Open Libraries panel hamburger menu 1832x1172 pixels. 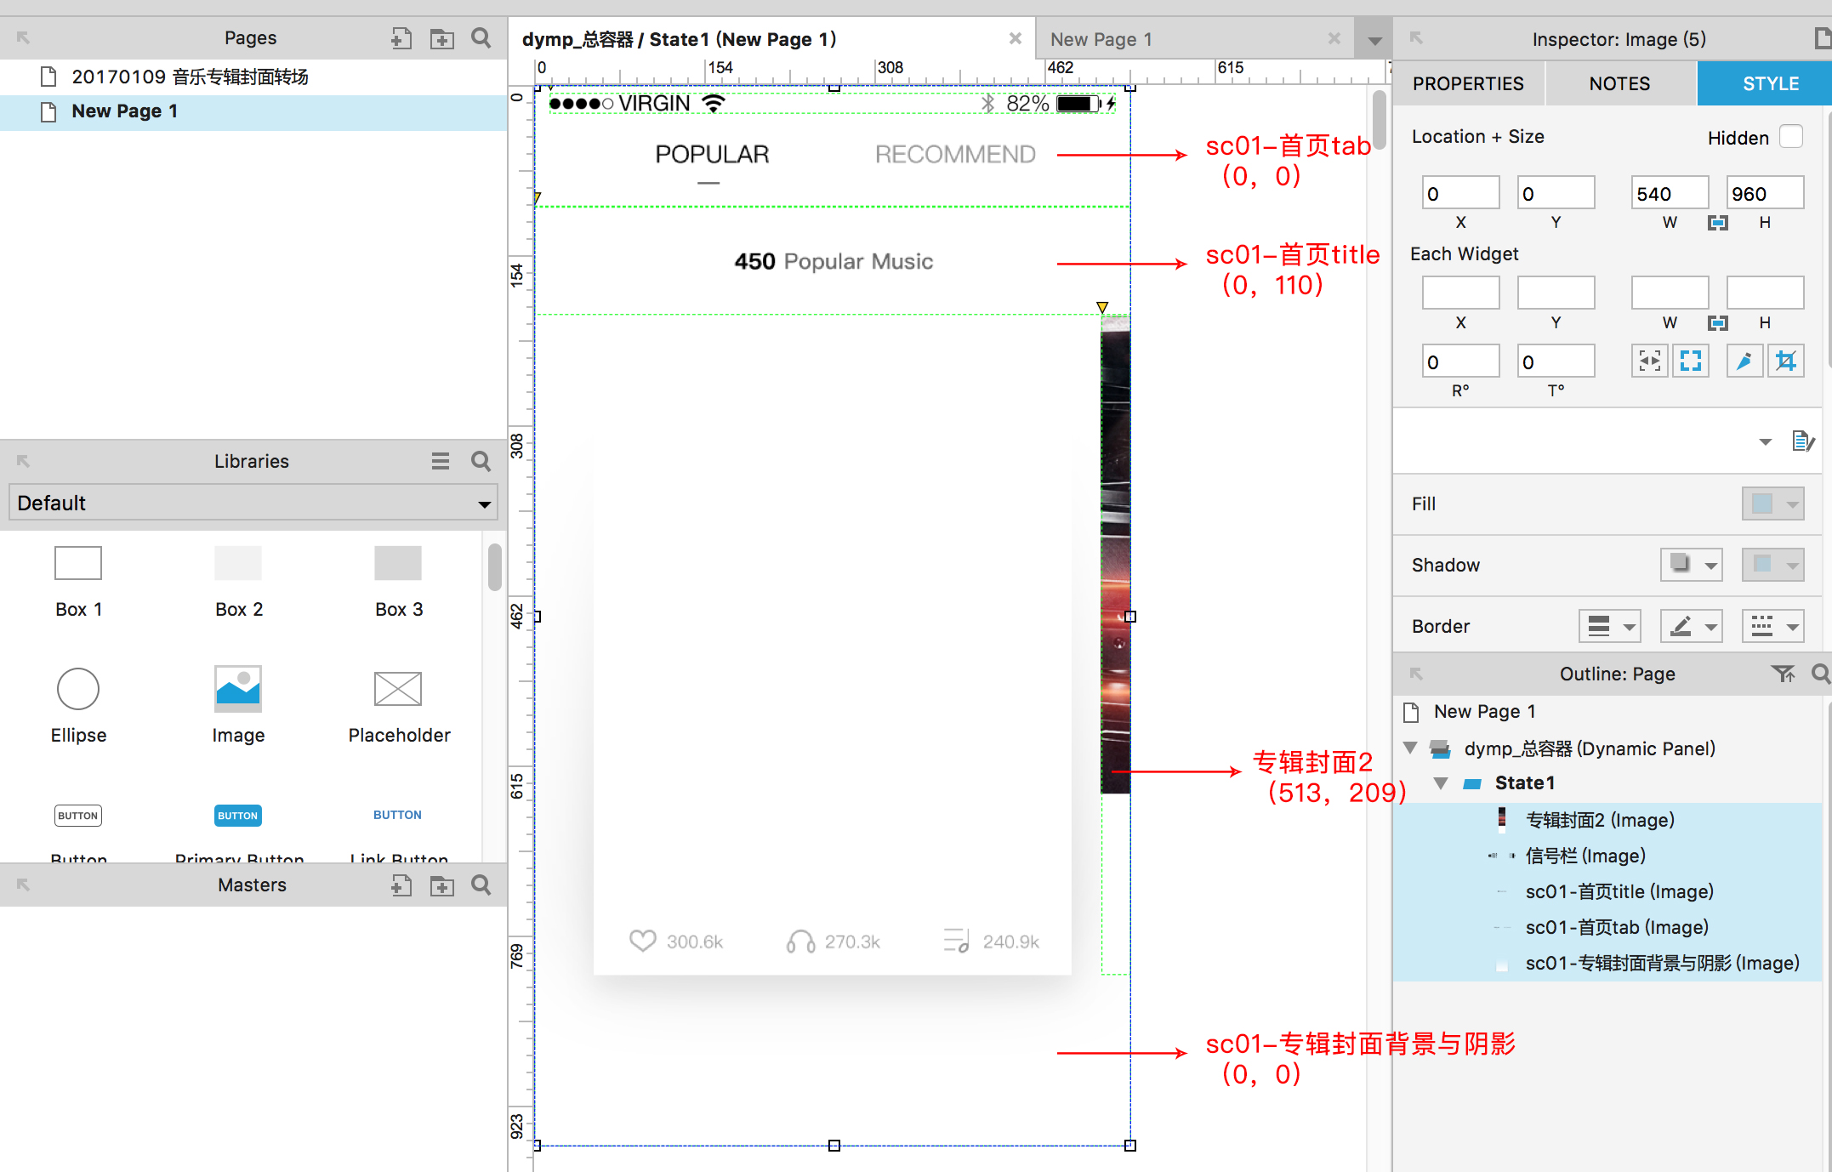coord(440,461)
